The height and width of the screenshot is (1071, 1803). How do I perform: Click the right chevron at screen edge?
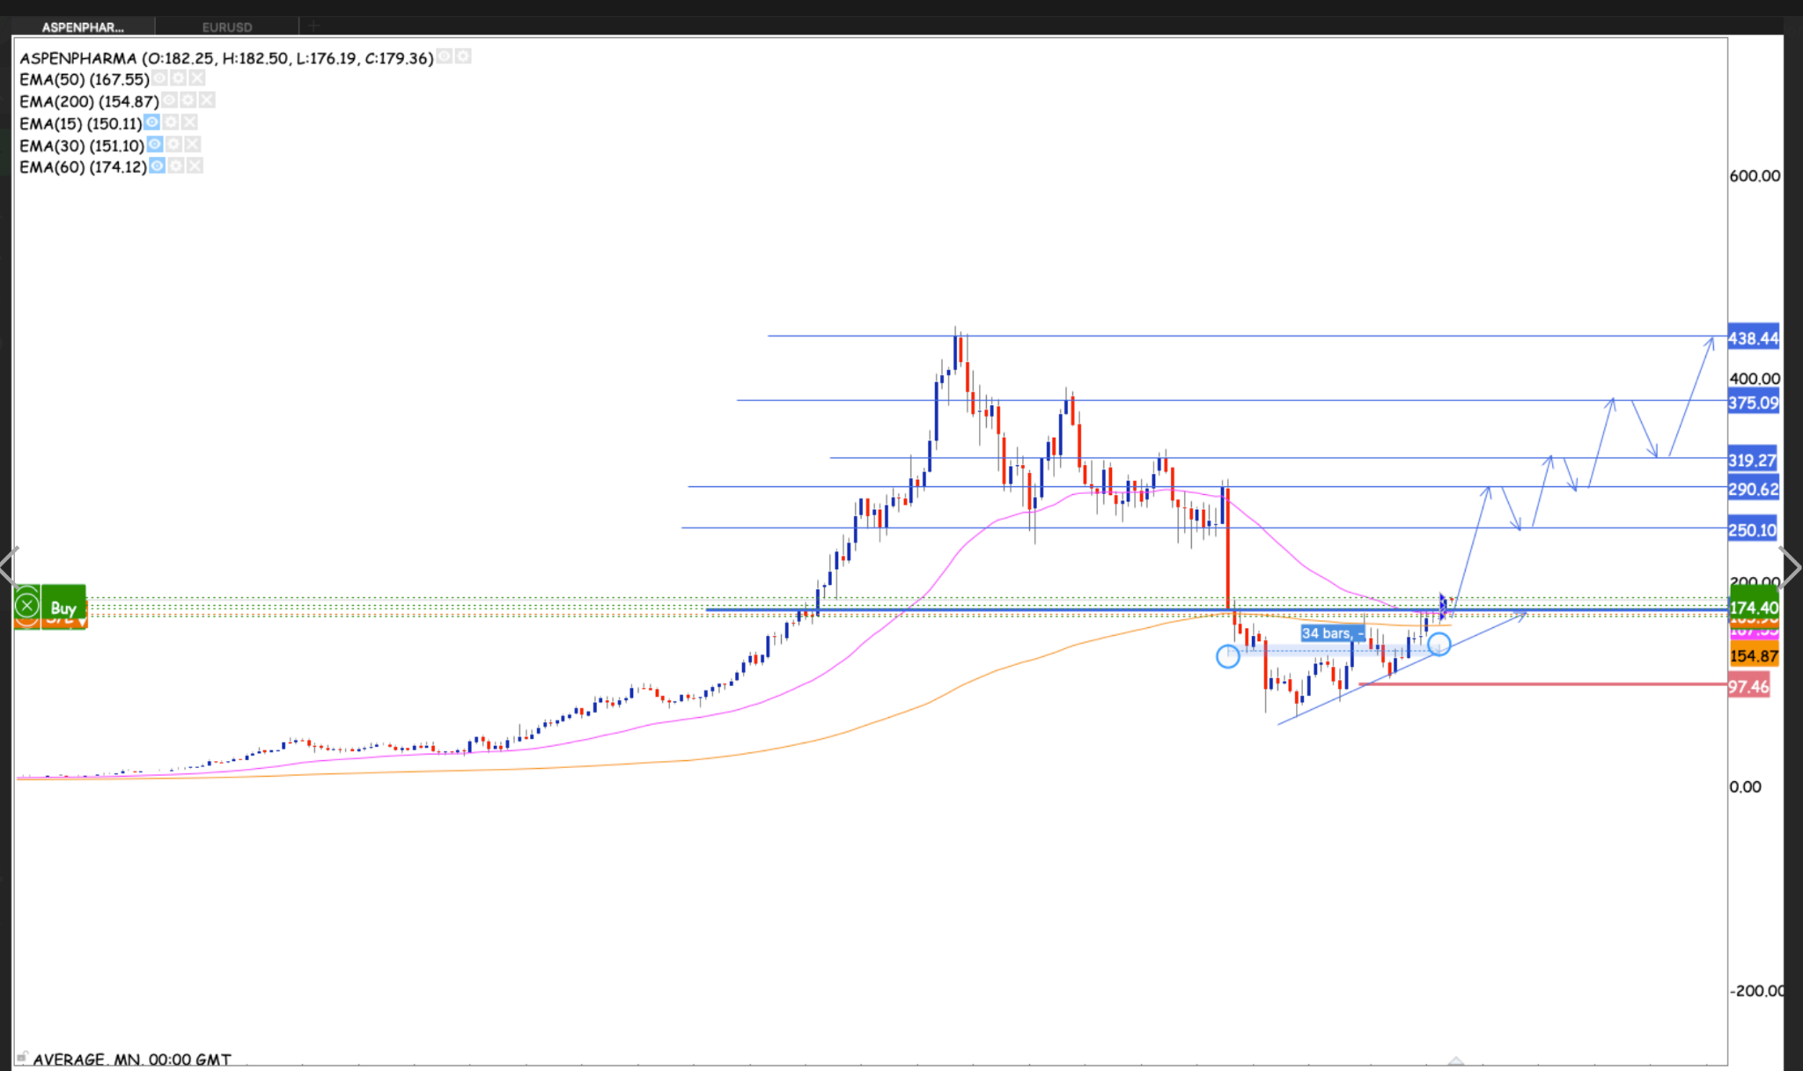pos(1790,566)
